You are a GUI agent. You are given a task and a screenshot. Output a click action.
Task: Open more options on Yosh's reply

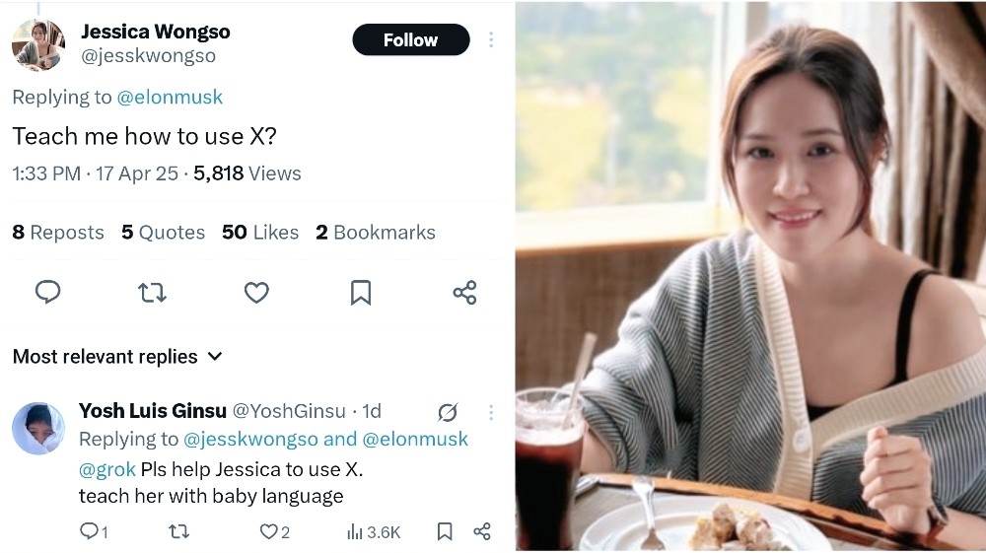[491, 411]
